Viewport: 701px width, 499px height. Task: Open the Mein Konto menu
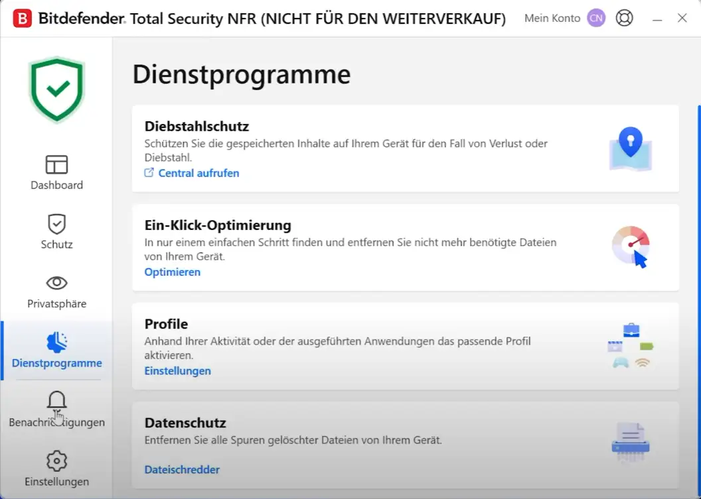tap(552, 19)
